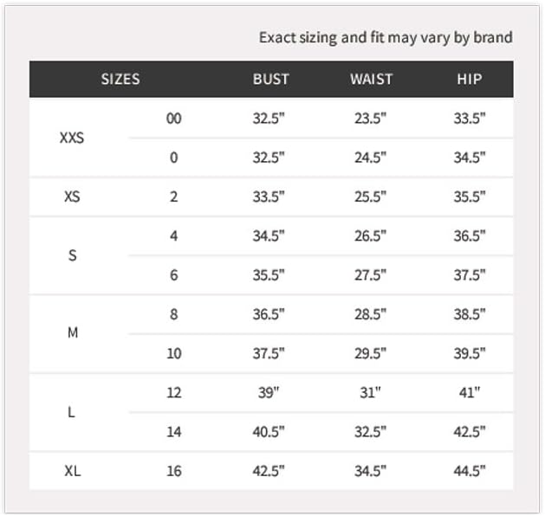Click the WAIST column header
The image size is (545, 516).
pyautogui.click(x=371, y=79)
